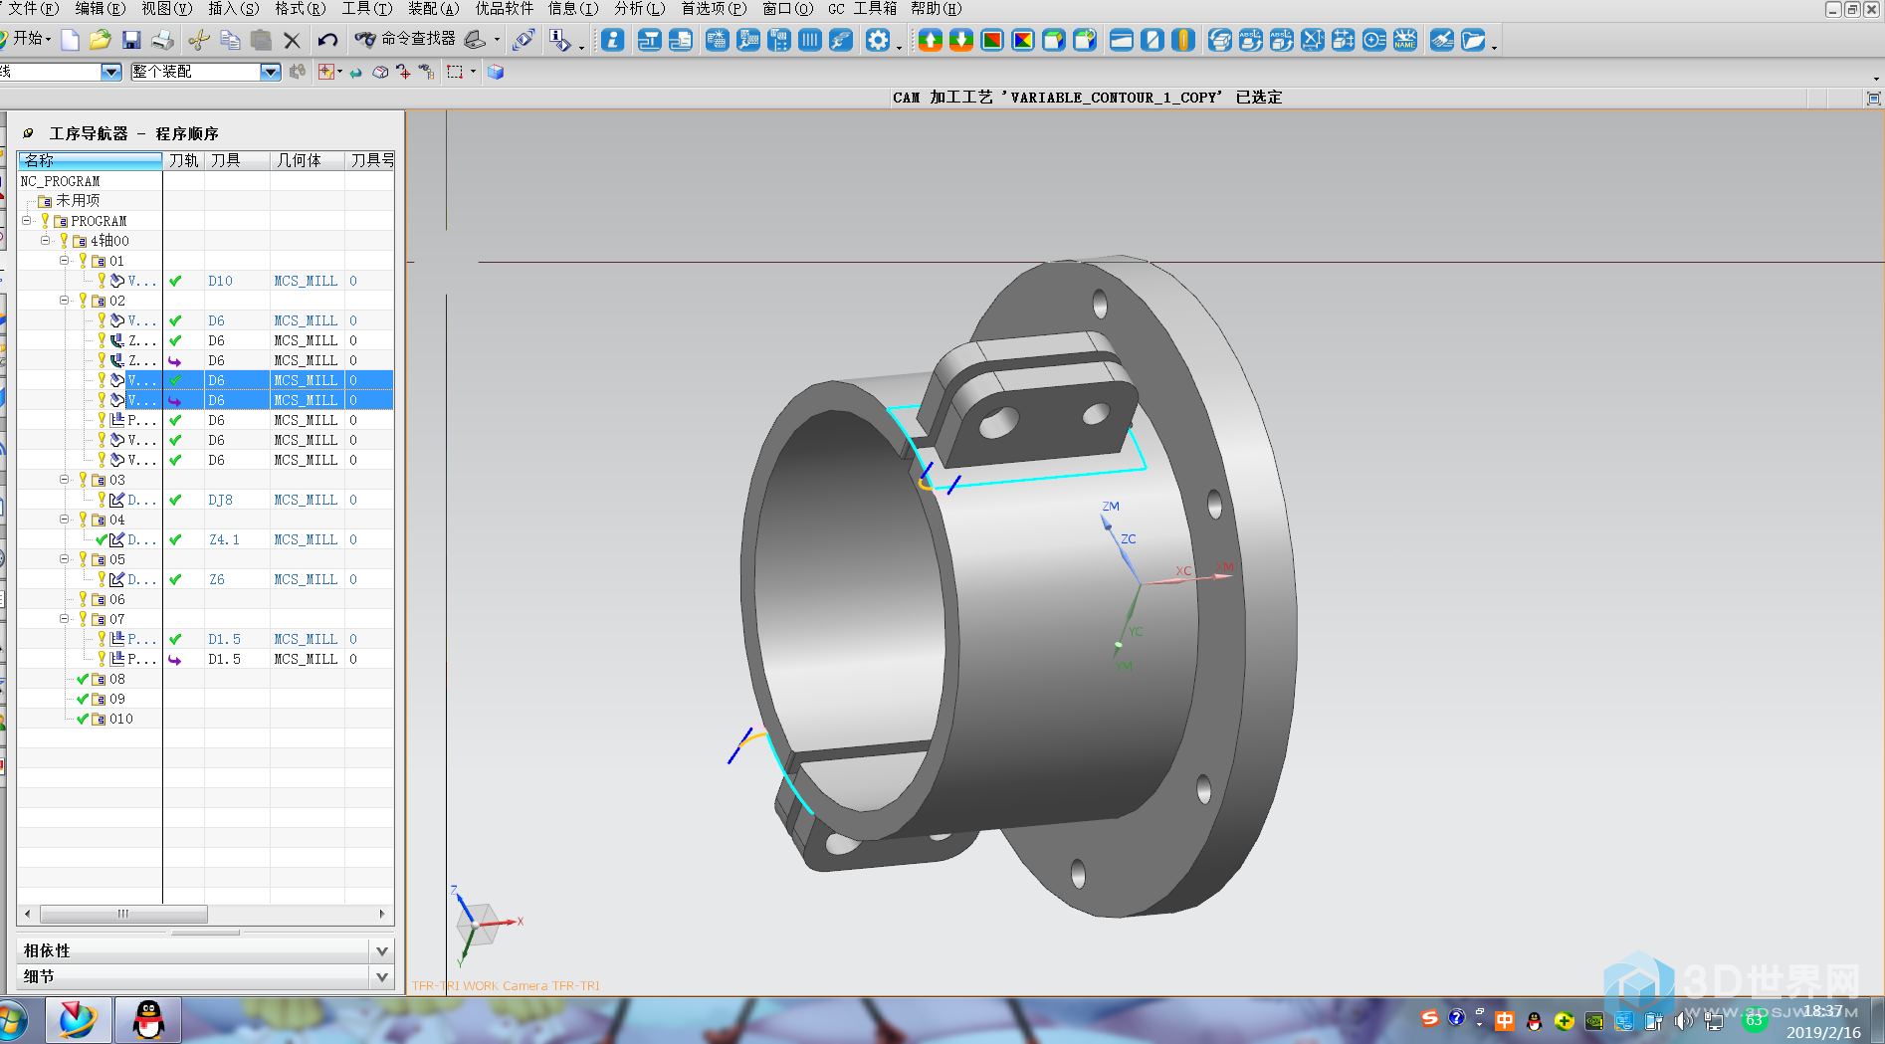Click the Print icon
This screenshot has width=1885, height=1044.
[163, 40]
